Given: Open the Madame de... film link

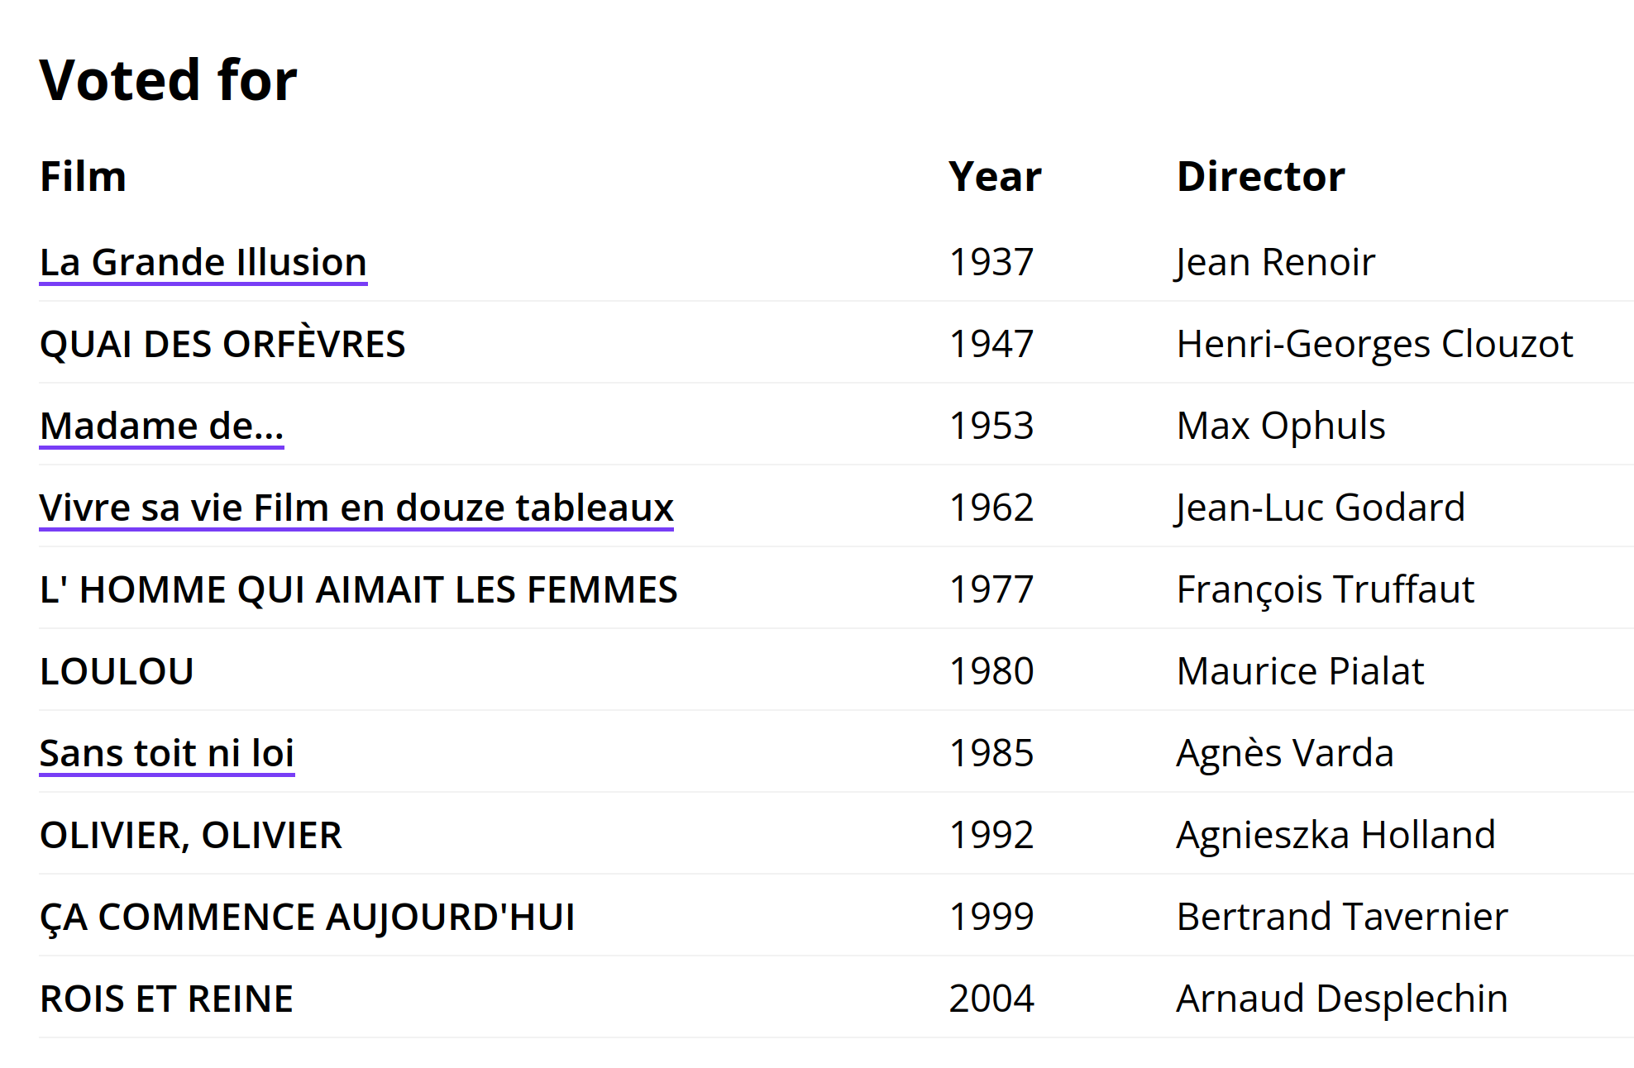Looking at the screenshot, I should 162,426.
